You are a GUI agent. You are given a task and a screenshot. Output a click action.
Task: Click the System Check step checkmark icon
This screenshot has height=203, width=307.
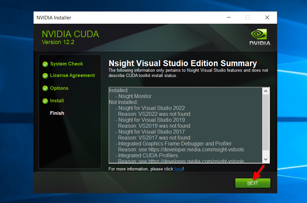point(45,64)
